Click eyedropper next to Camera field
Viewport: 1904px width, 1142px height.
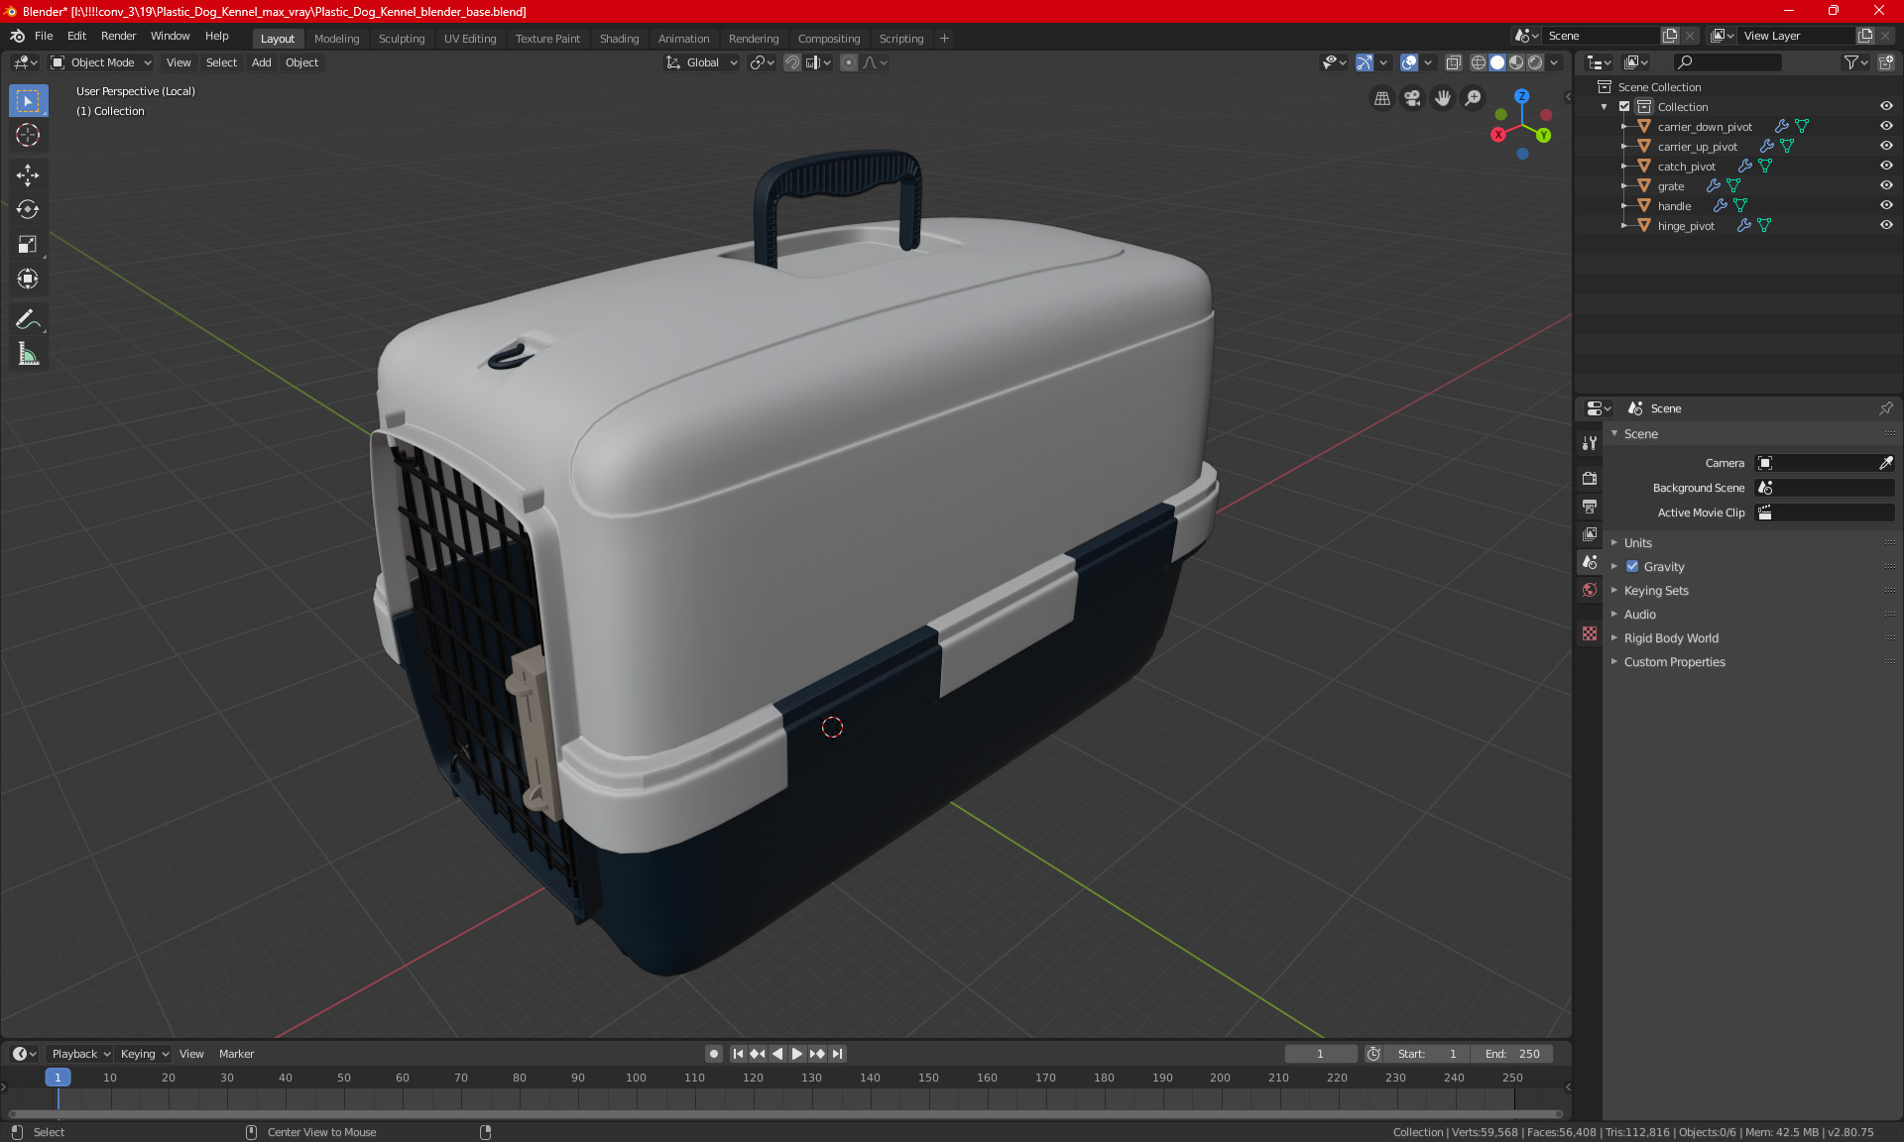pos(1885,463)
